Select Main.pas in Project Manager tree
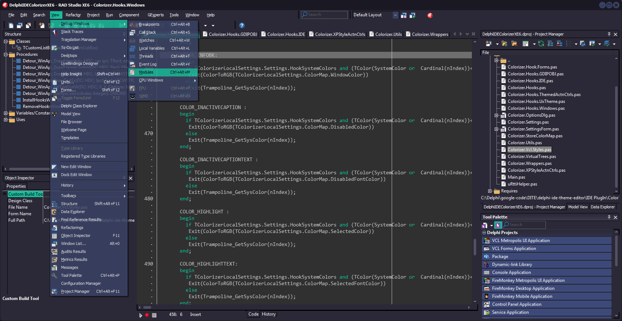Image resolution: width=622 pixels, height=321 pixels. (x=516, y=177)
